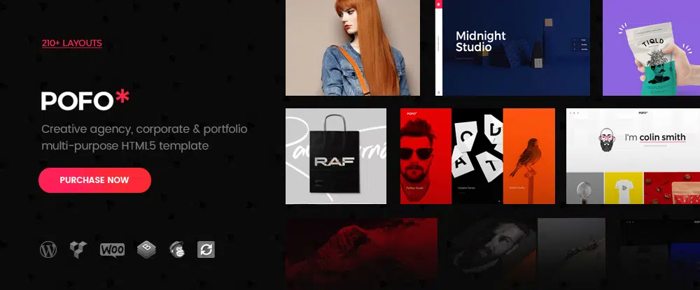The width and height of the screenshot is (700, 290).
Task: Select the purple TIQLD pouch thumbnail
Action: click(651, 48)
